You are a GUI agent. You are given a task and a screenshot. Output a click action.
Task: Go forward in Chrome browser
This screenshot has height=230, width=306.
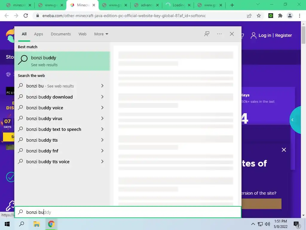tap(16, 16)
